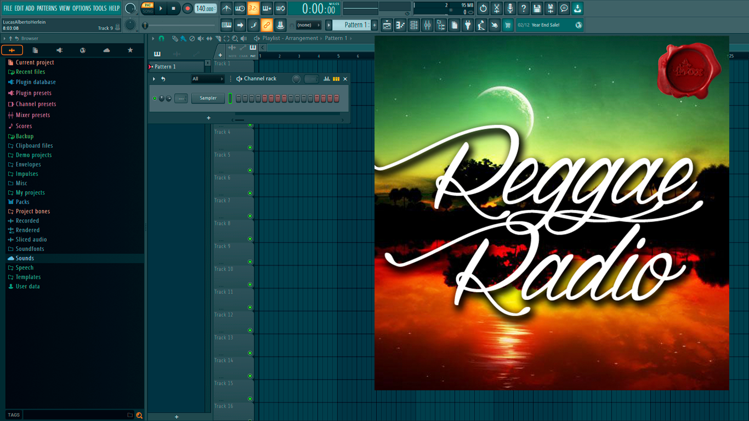This screenshot has width=749, height=421.
Task: Click the 140.000 tempo display
Action: pyautogui.click(x=206, y=8)
